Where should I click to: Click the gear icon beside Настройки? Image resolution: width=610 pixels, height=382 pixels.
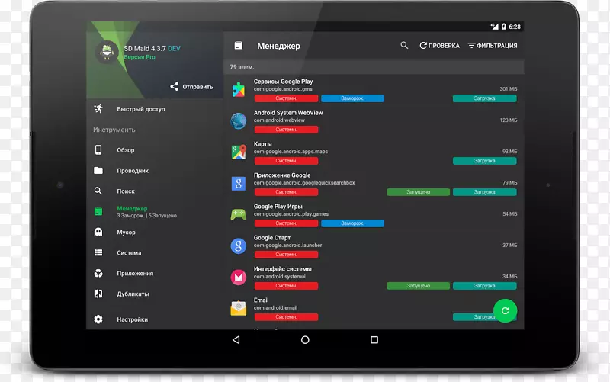[98, 319]
